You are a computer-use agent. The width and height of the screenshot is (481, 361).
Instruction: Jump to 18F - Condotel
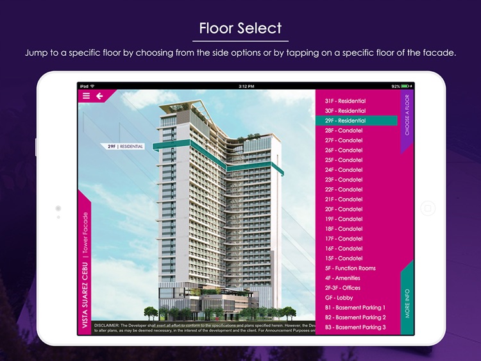344,229
